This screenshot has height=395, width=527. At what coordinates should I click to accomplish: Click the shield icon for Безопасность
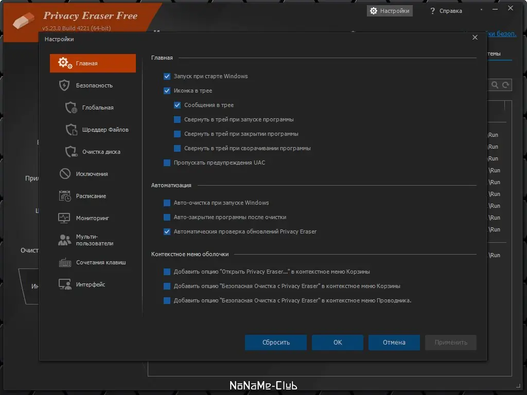tap(64, 85)
